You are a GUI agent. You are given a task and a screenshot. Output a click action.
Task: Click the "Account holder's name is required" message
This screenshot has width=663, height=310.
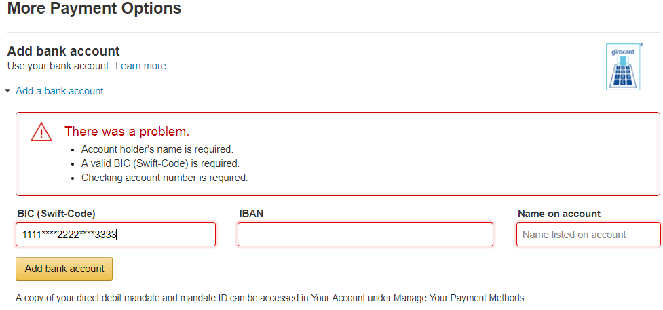click(x=157, y=149)
